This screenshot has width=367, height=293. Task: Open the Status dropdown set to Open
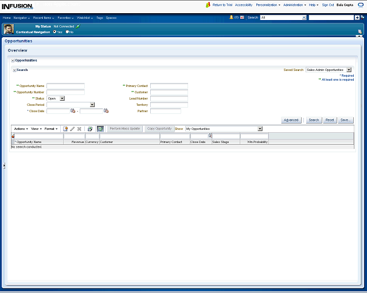point(62,98)
